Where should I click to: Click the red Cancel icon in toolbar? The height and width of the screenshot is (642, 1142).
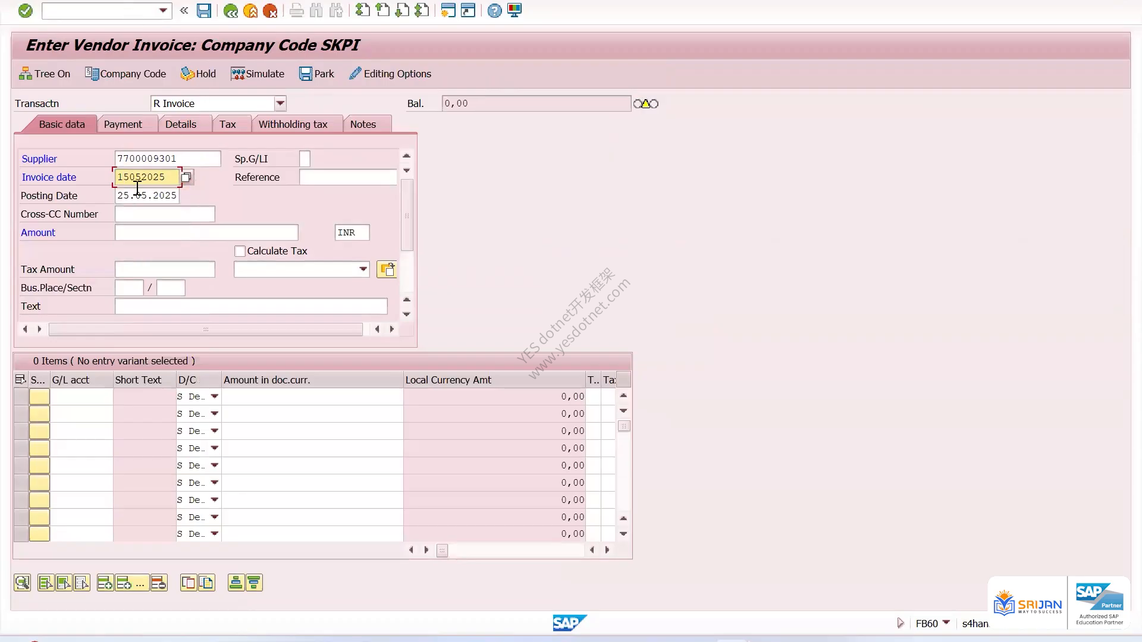coord(270,11)
